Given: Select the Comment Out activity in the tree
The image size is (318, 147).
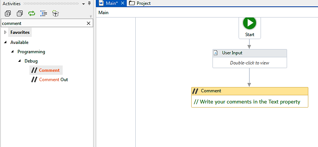Looking at the screenshot, I should 50,80.
